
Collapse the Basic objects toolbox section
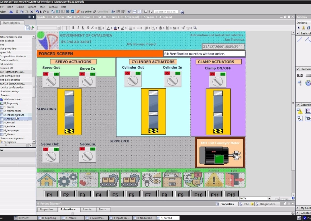(x=298, y=34)
